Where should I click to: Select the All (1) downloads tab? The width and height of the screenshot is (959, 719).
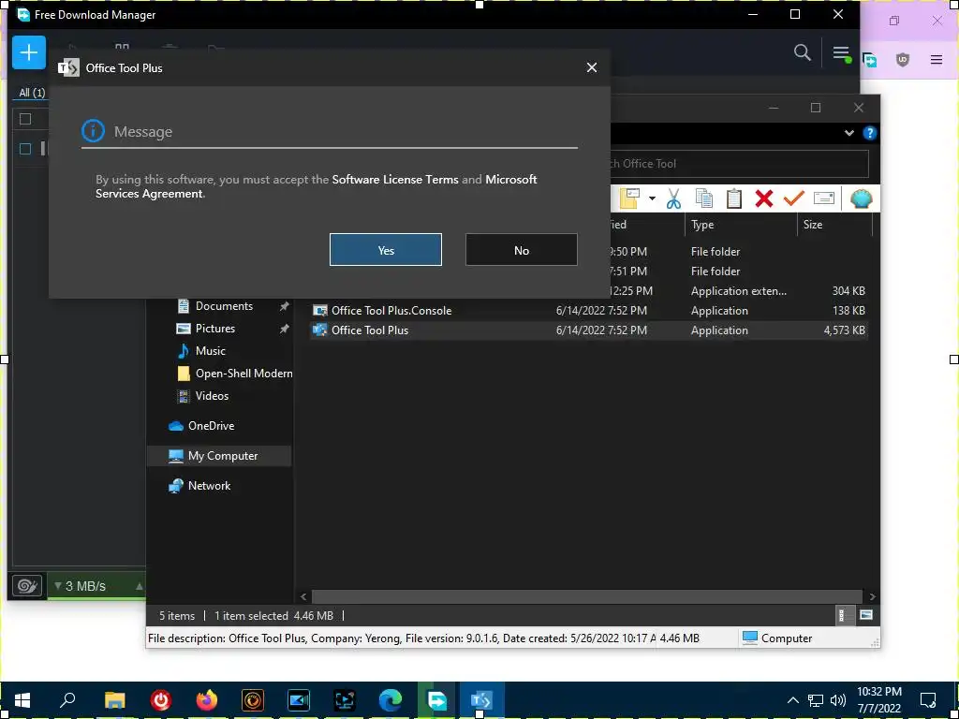(x=32, y=93)
